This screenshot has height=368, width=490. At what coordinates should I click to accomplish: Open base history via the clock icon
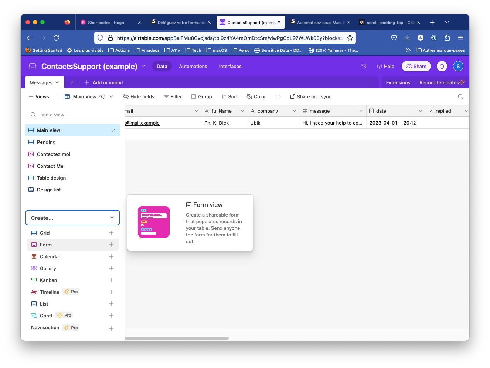coord(364,66)
